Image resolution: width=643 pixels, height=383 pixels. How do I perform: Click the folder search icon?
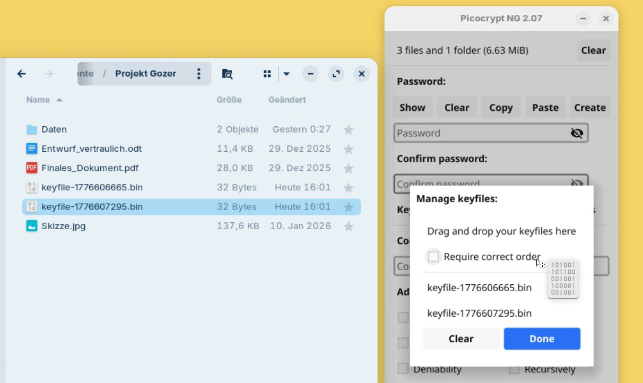227,74
